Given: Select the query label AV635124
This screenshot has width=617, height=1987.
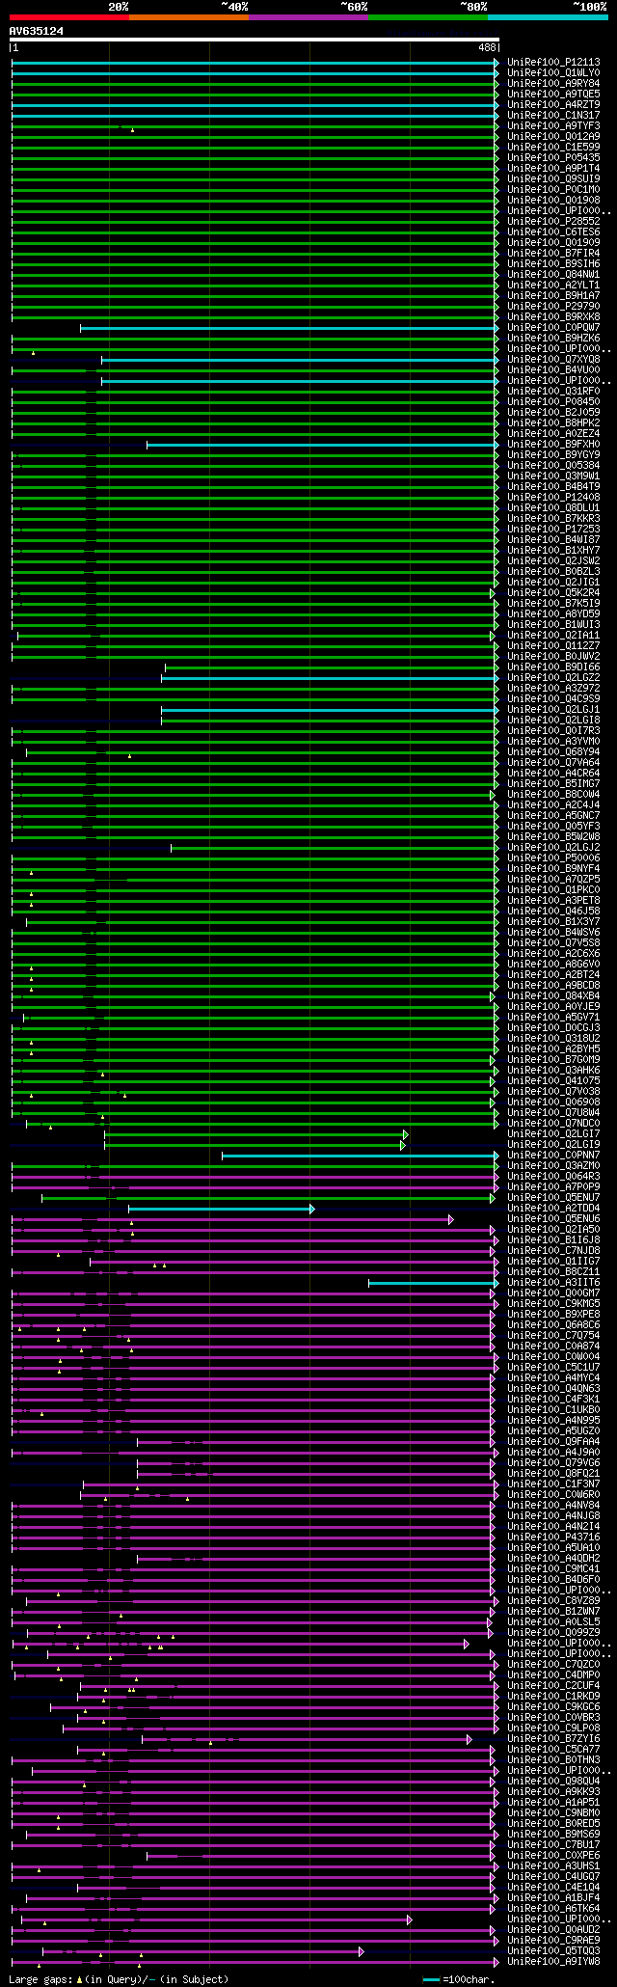Looking at the screenshot, I should coord(37,31).
